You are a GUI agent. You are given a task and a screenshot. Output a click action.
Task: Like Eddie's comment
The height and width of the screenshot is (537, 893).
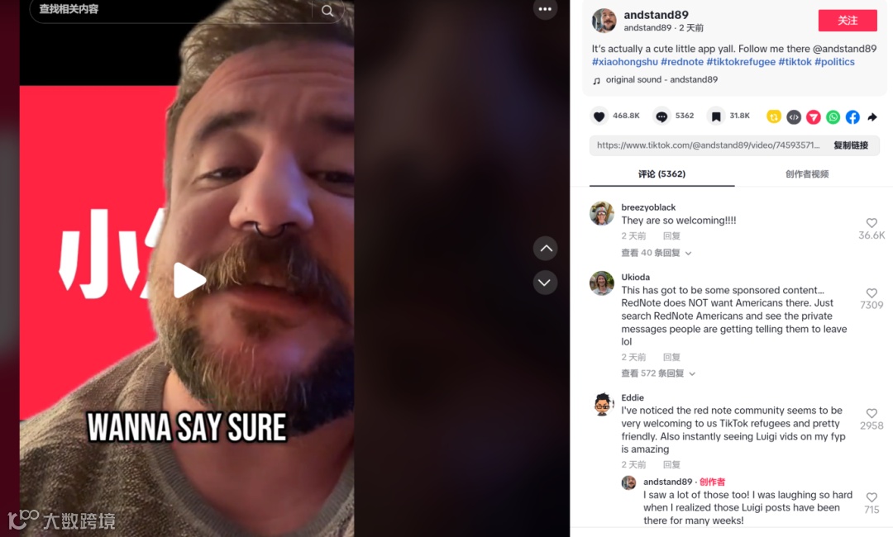click(872, 414)
